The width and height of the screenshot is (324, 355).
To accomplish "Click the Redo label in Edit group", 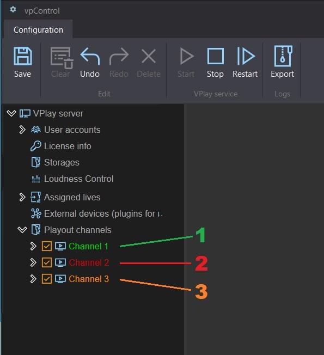I will 119,74.
